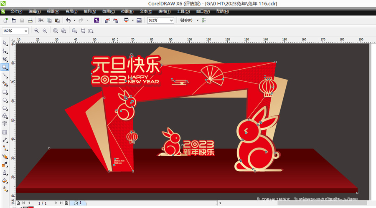Click Zoom to page width icon
This screenshot has width=376, height=208.
[x=83, y=31]
